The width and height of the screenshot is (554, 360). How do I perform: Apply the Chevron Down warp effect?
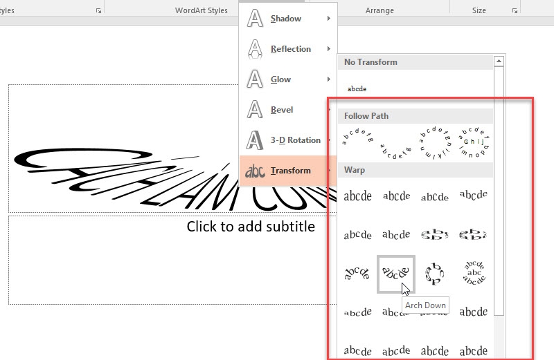coord(396,235)
